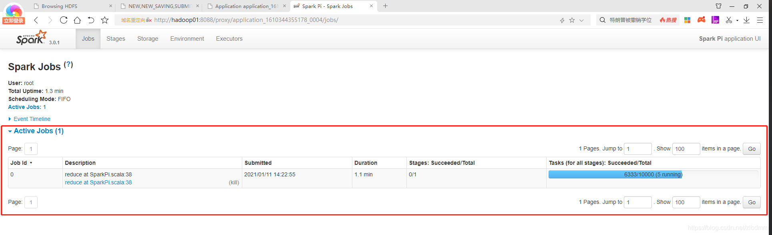Close the Spark Pi - Spark Jobs tab
The height and width of the screenshot is (235, 772).
click(371, 6)
